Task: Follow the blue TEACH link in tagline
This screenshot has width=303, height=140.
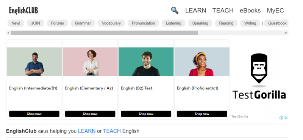Action: pyautogui.click(x=112, y=131)
